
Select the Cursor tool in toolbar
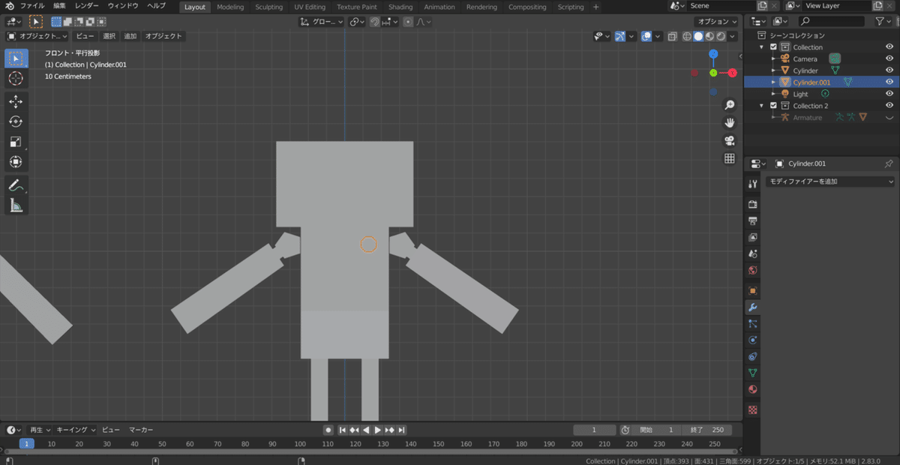pos(16,79)
